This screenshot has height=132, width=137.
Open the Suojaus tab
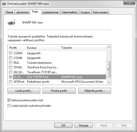tap(85, 12)
